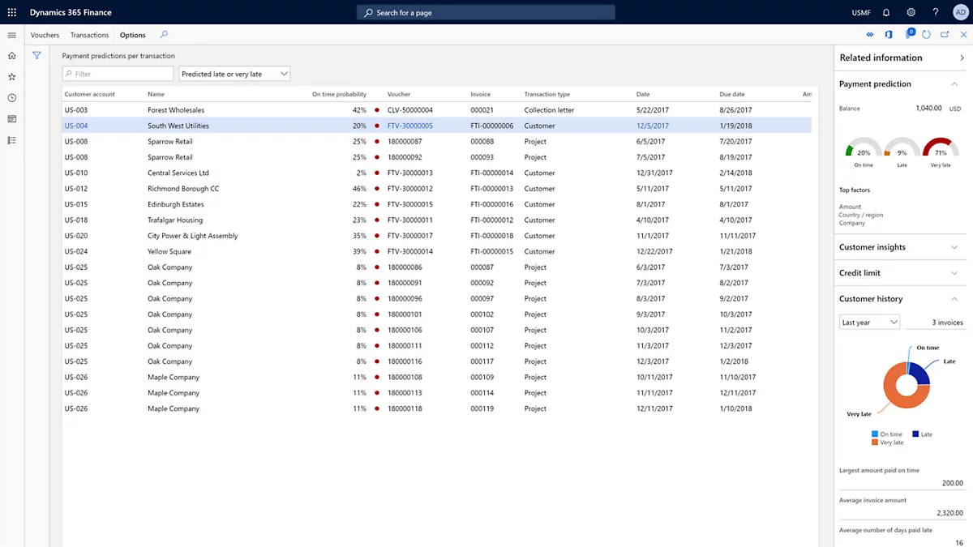Open the Vouchers menu
The image size is (973, 547).
(x=45, y=35)
